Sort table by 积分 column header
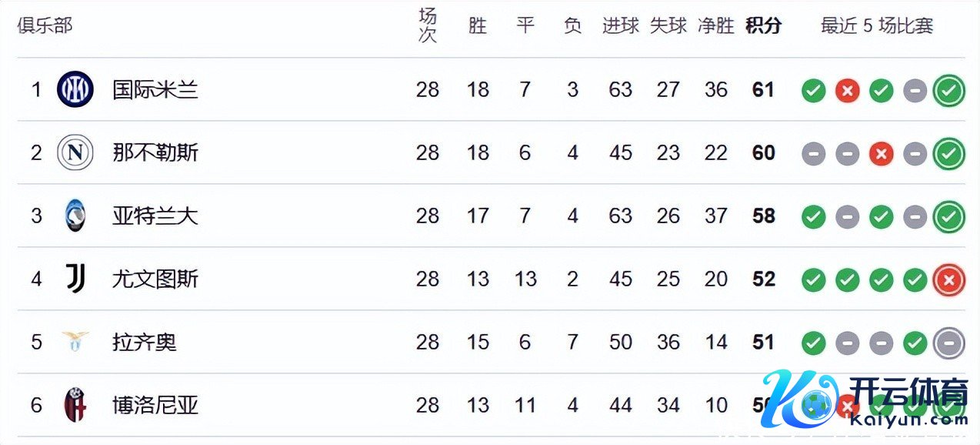 point(763,25)
